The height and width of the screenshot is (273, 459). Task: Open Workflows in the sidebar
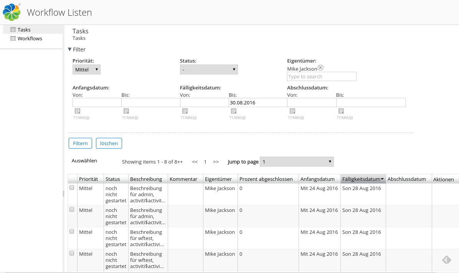(x=30, y=38)
